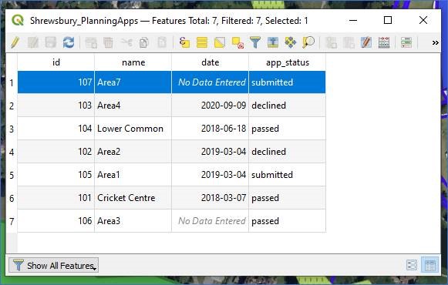The width and height of the screenshot is (448, 285).
Task: Open select features using an expression
Action: point(184,43)
